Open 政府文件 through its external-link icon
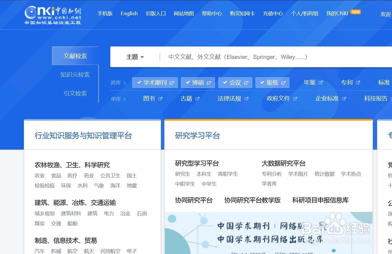This screenshot has width=392, height=254. [x=296, y=99]
